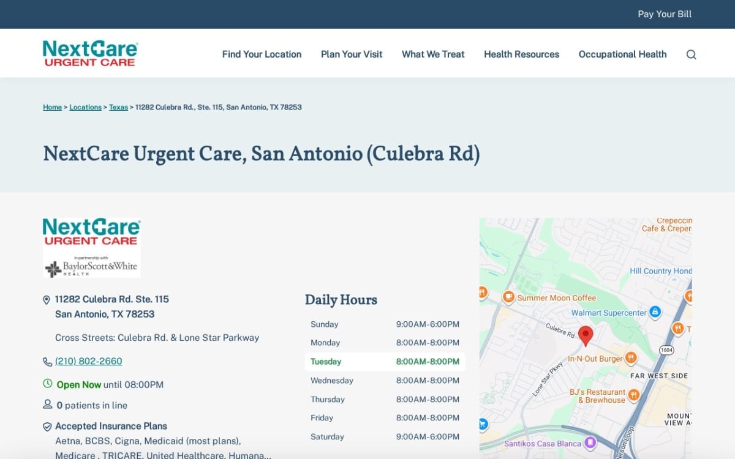The image size is (735, 459).
Task: Click the FAR WEST SIDE map label
Action: pyautogui.click(x=659, y=376)
